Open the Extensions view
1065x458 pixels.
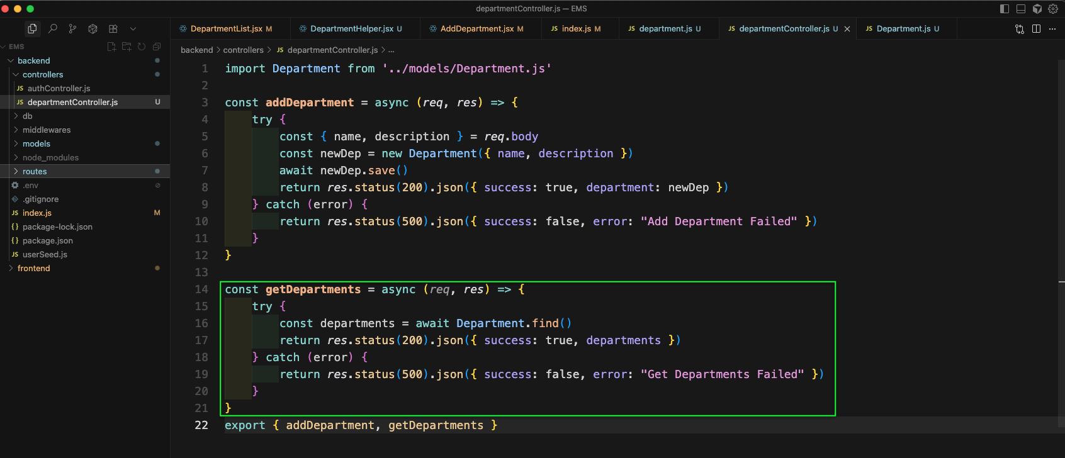point(113,29)
